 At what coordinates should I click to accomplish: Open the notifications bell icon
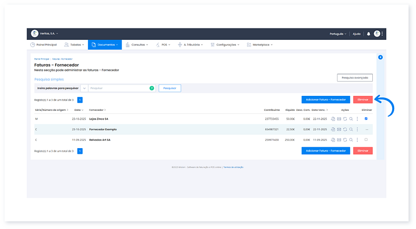point(369,34)
